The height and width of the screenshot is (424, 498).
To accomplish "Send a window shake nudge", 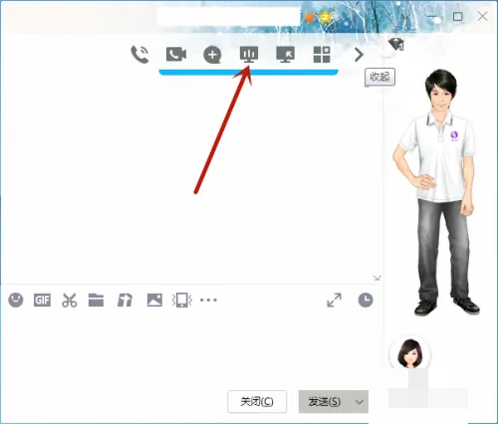I will tap(182, 301).
